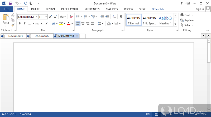Viewport: 211px width, 117px height.
Task: Toggle show paragraph marks
Action: [x=121, y=17]
